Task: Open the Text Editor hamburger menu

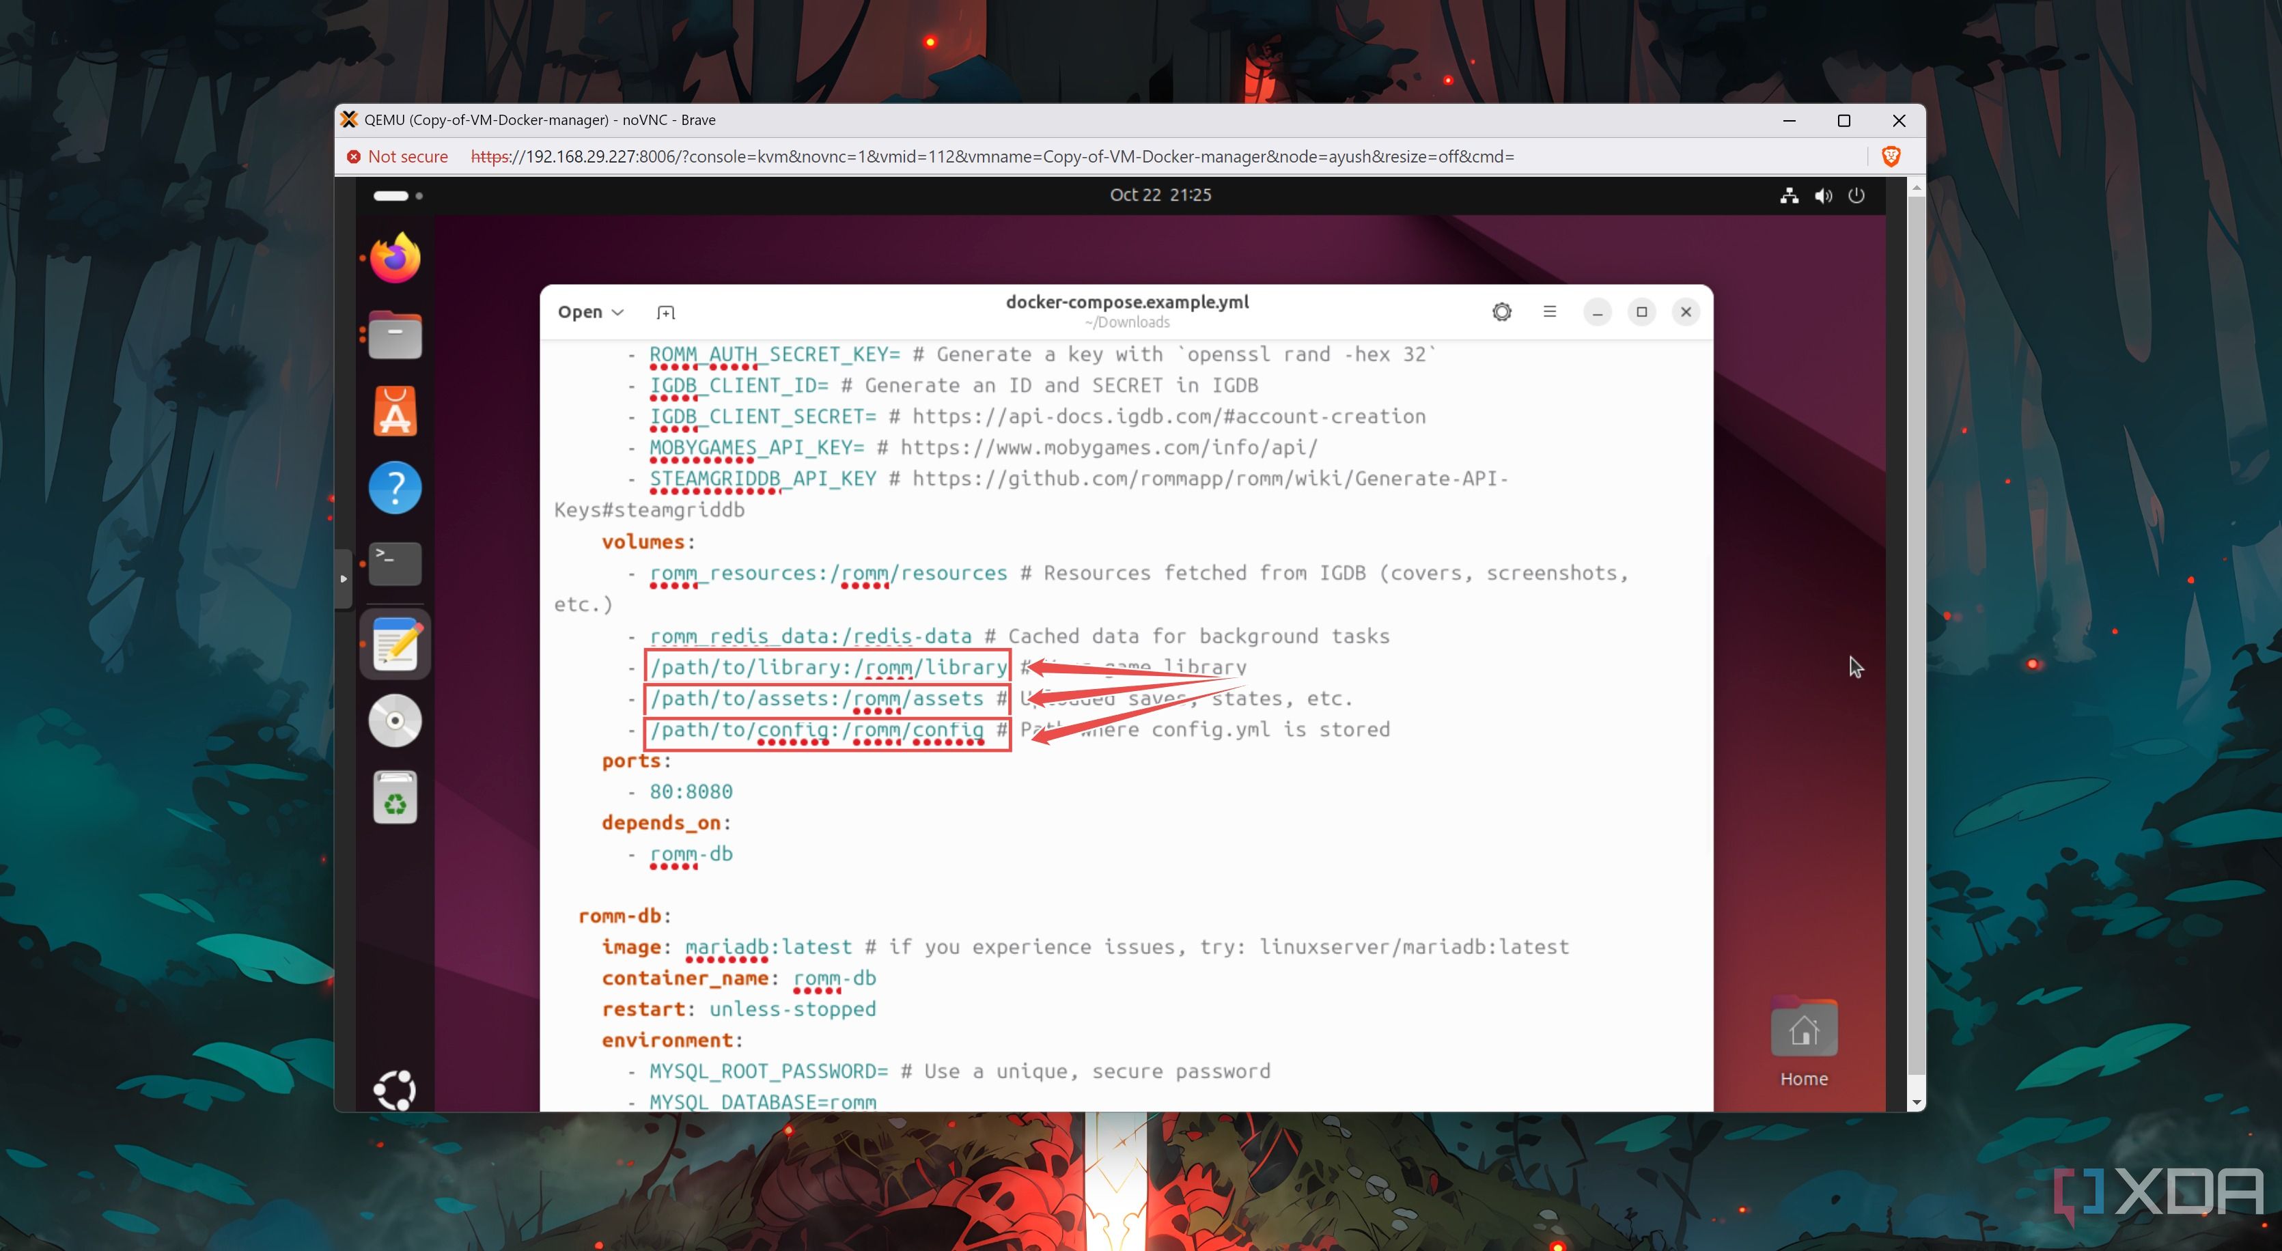Action: pos(1549,311)
